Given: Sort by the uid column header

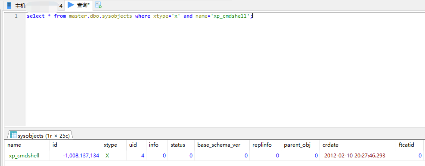Looking at the screenshot, I should click(x=136, y=145).
